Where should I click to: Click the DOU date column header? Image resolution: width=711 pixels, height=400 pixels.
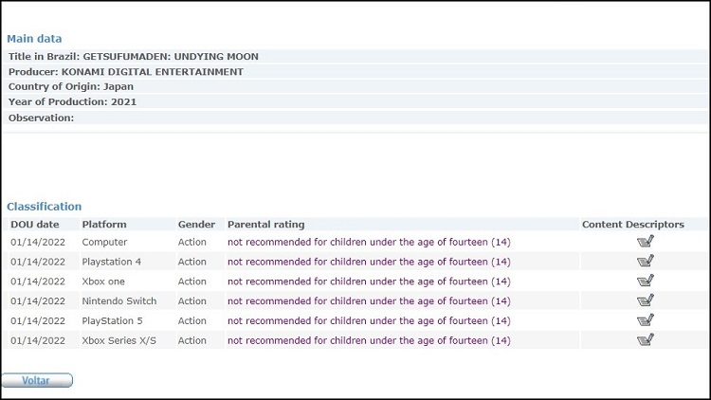[x=34, y=225]
